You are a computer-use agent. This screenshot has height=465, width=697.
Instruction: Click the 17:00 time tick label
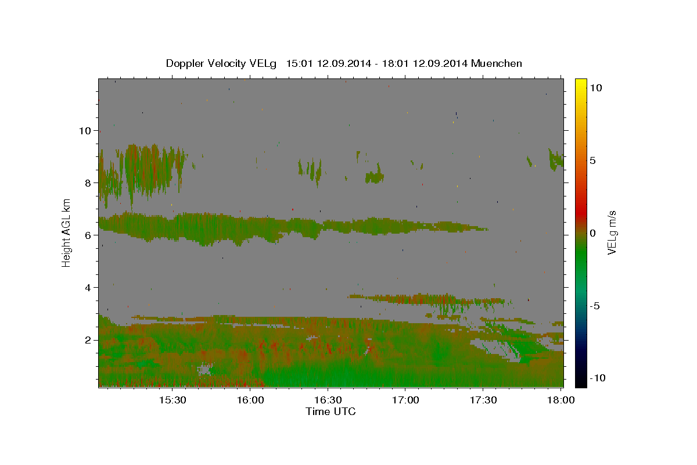pos(405,400)
